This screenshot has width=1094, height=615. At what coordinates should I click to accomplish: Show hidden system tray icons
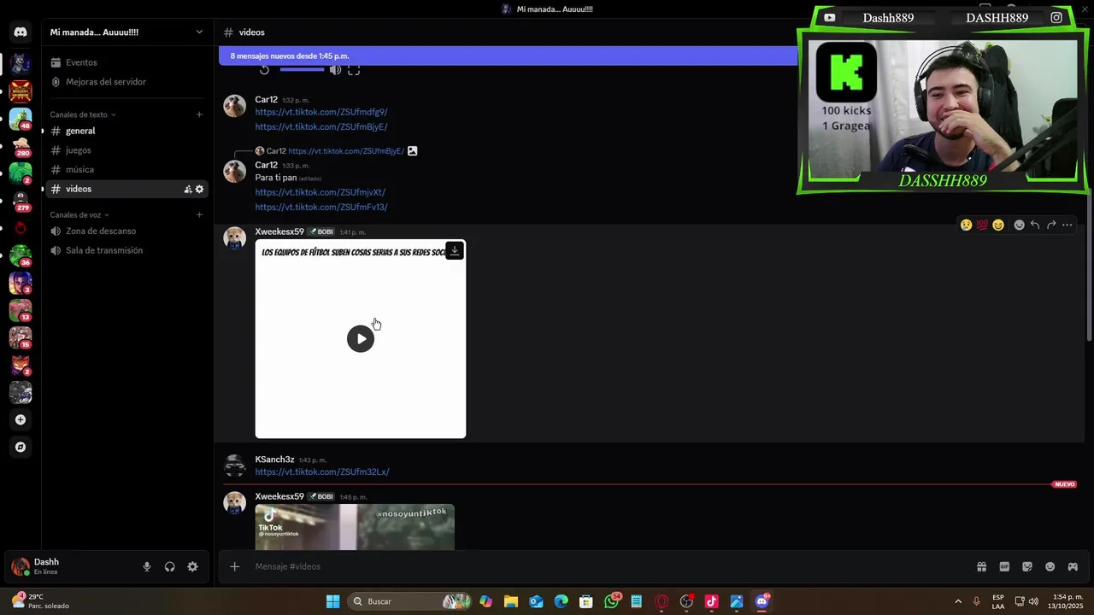(x=958, y=601)
